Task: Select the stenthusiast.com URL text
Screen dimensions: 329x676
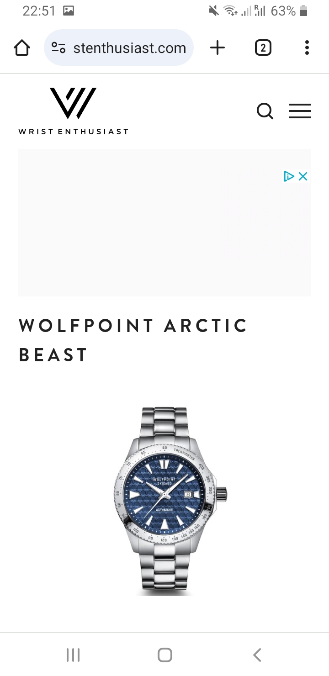Action: (130, 48)
